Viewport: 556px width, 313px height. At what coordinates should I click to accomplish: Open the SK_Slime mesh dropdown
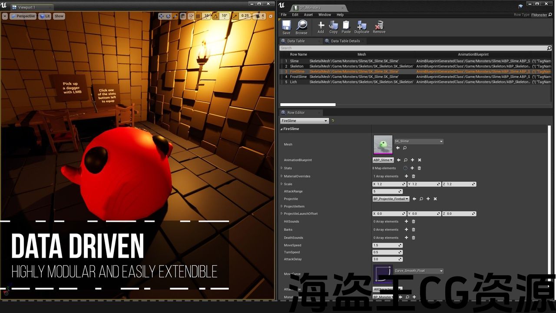click(419, 141)
